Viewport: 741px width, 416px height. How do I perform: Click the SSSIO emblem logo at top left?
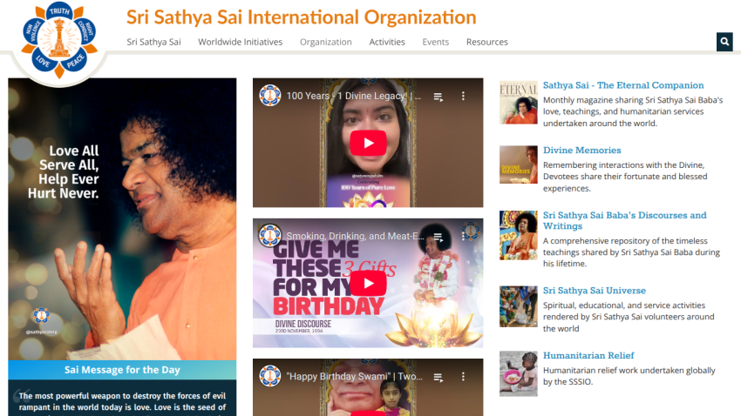59,40
